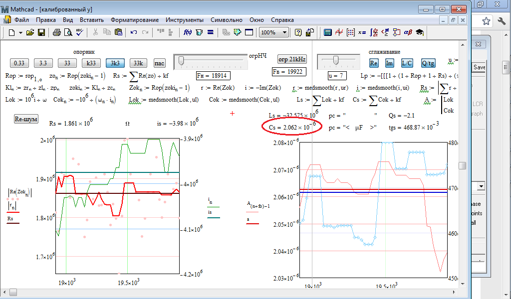Open the Вставить menu
This screenshot has height=299, width=511.
click(91, 20)
